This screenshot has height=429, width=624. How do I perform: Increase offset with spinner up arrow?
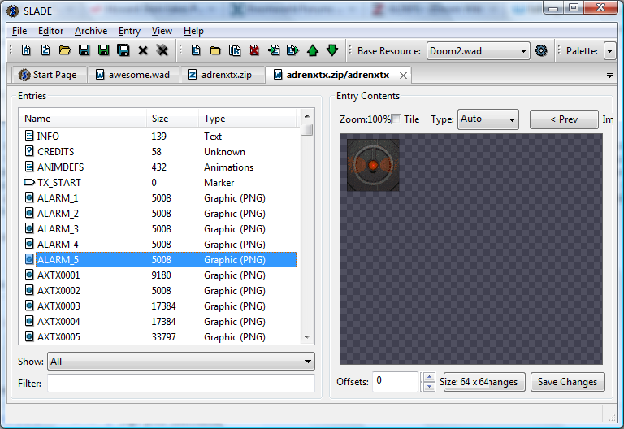(x=429, y=377)
